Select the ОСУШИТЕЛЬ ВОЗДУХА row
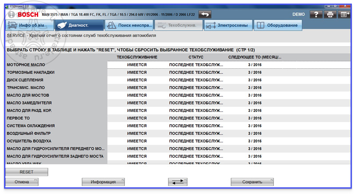Image resolution: width=355 pixels, height=194 pixels. point(178,141)
